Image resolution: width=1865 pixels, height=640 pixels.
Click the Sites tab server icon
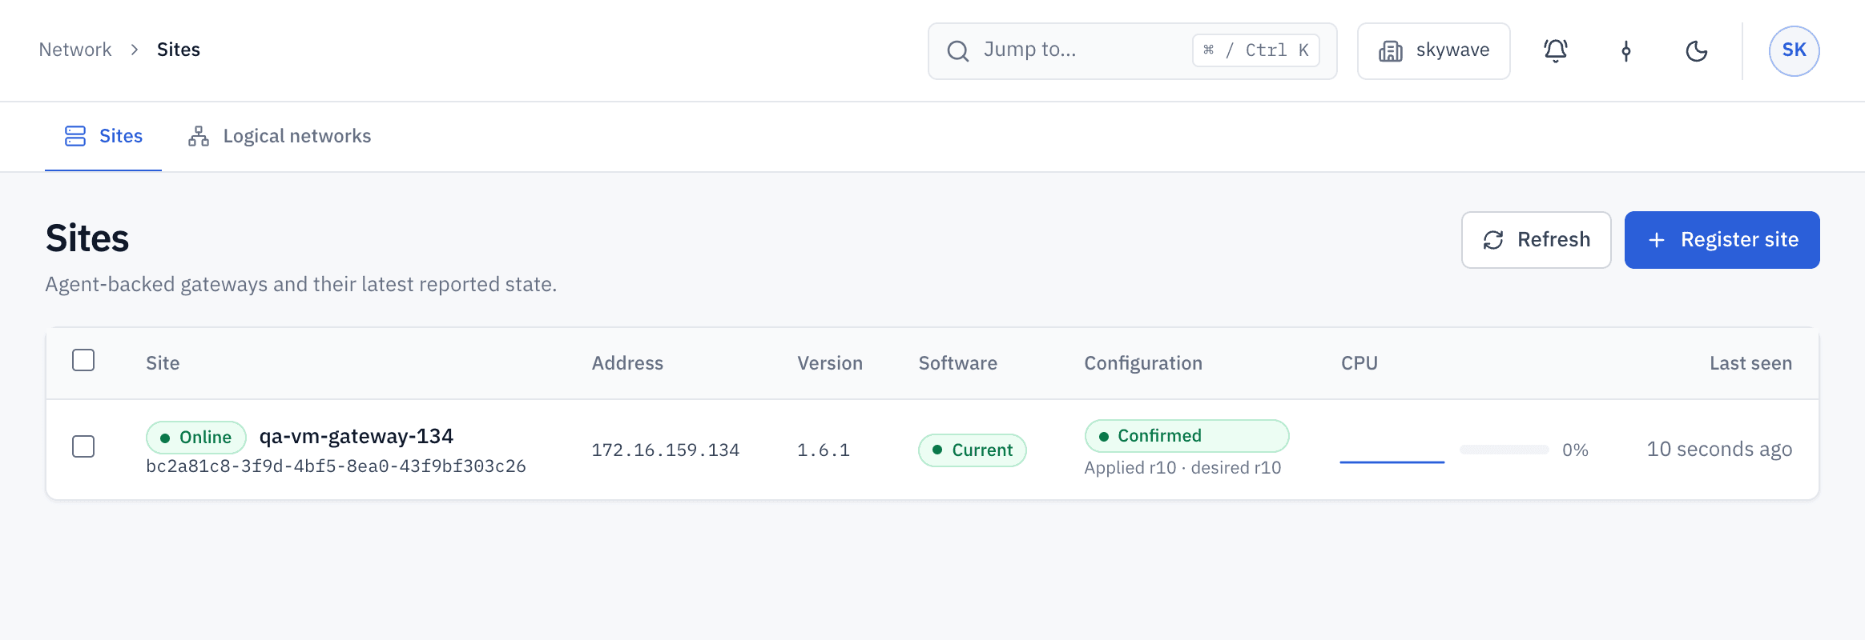point(75,136)
